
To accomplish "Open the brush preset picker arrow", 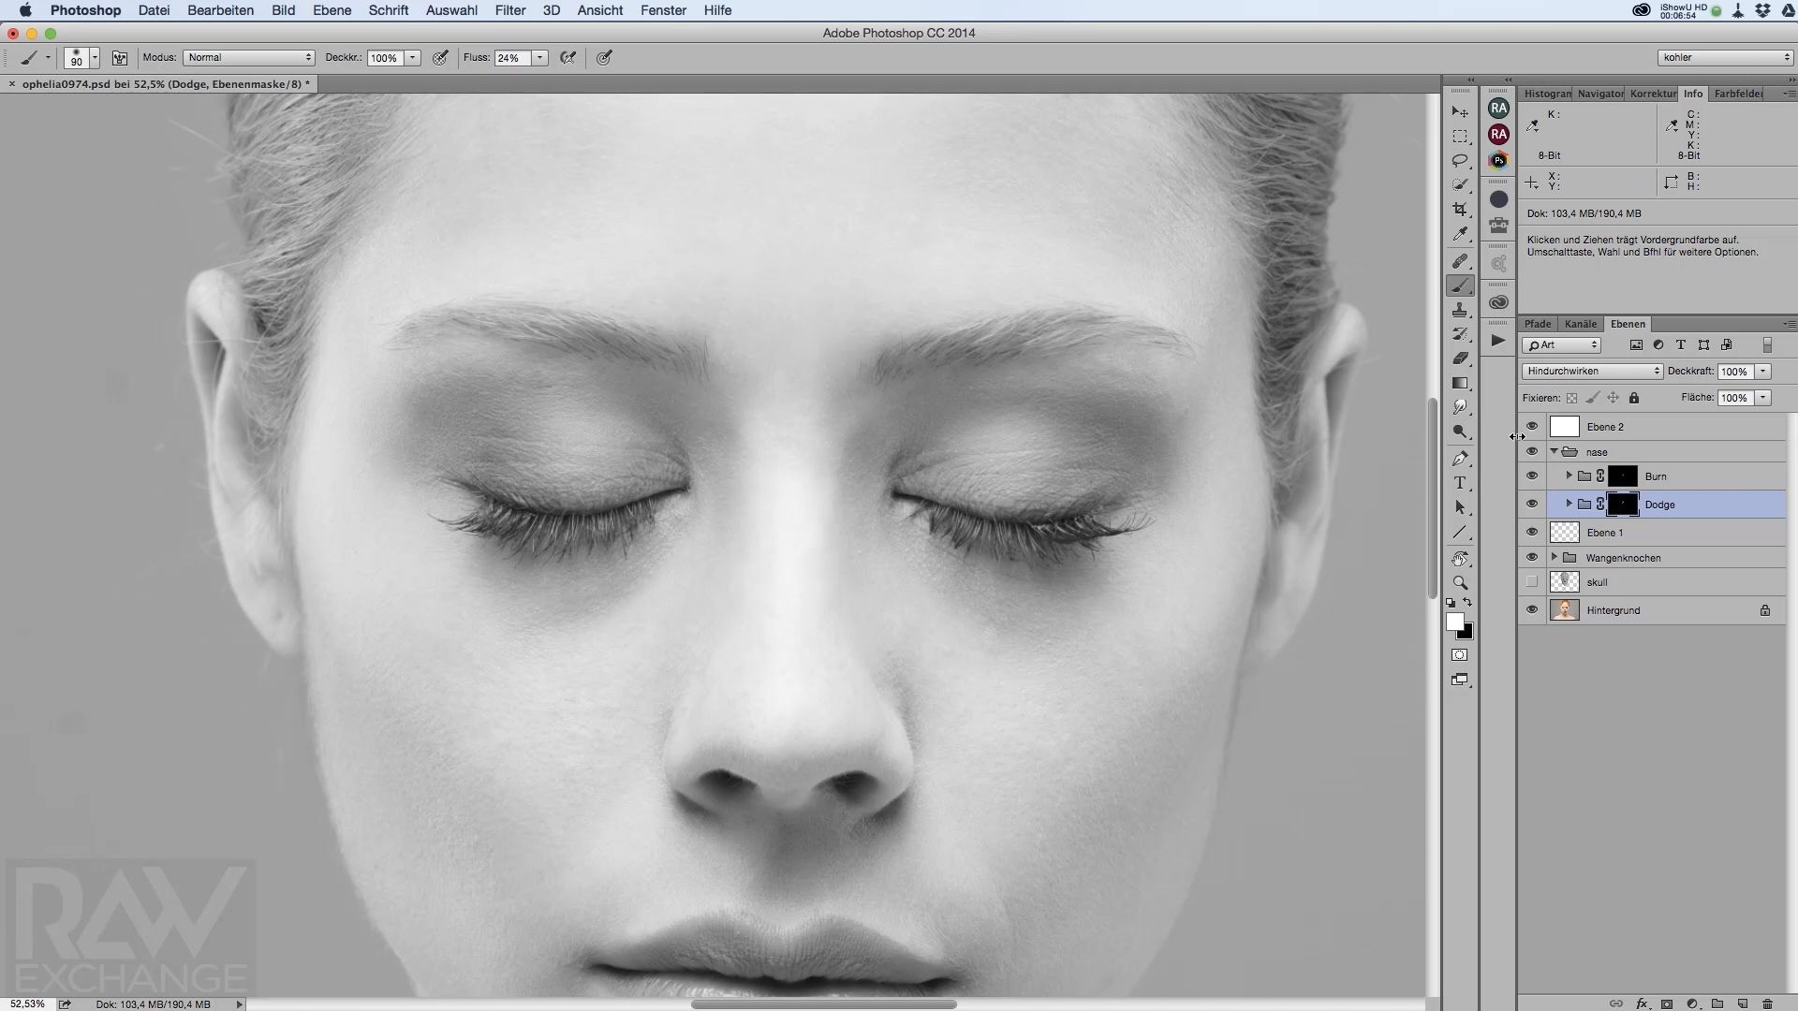I will tap(95, 58).
